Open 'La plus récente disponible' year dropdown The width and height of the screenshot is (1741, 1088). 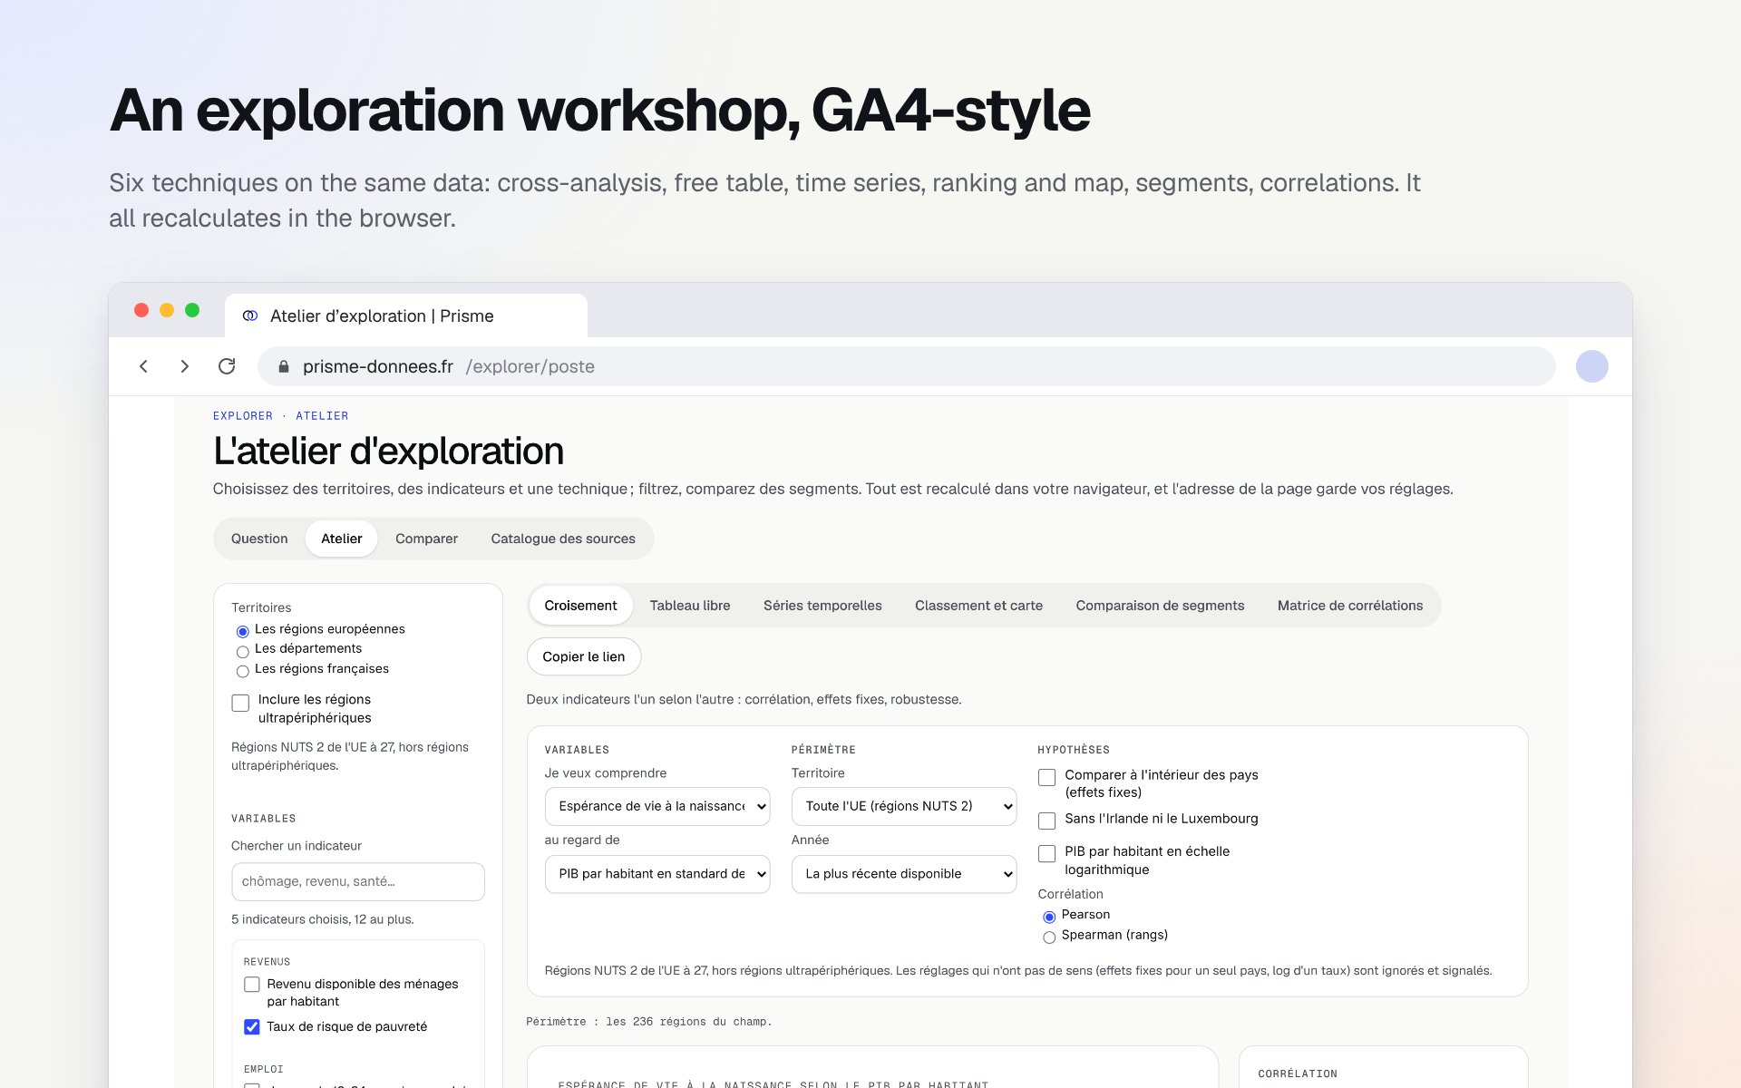pyautogui.click(x=904, y=874)
